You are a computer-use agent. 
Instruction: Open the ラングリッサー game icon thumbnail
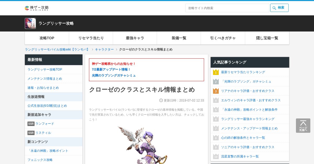point(30,23)
